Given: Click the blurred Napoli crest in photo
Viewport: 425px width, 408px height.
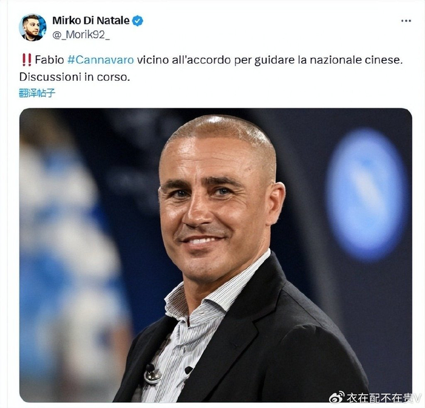Looking at the screenshot, I should 367,195.
